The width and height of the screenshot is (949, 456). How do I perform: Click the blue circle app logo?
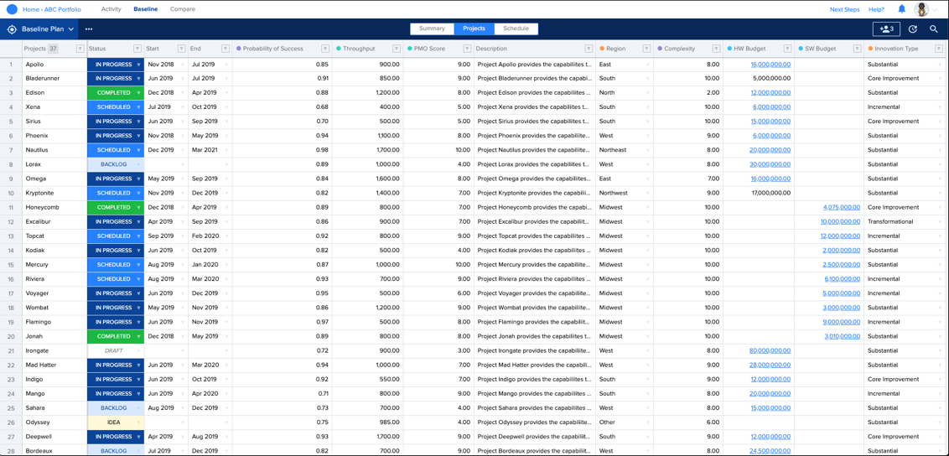(12, 9)
